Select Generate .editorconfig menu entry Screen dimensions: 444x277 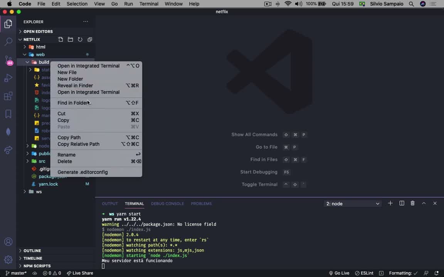click(96, 172)
